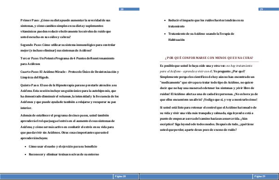Click the heading '¿POR QUÉ CONFORMARSE CON MENOS QUE UNA CURA?'

[x=209, y=58]
